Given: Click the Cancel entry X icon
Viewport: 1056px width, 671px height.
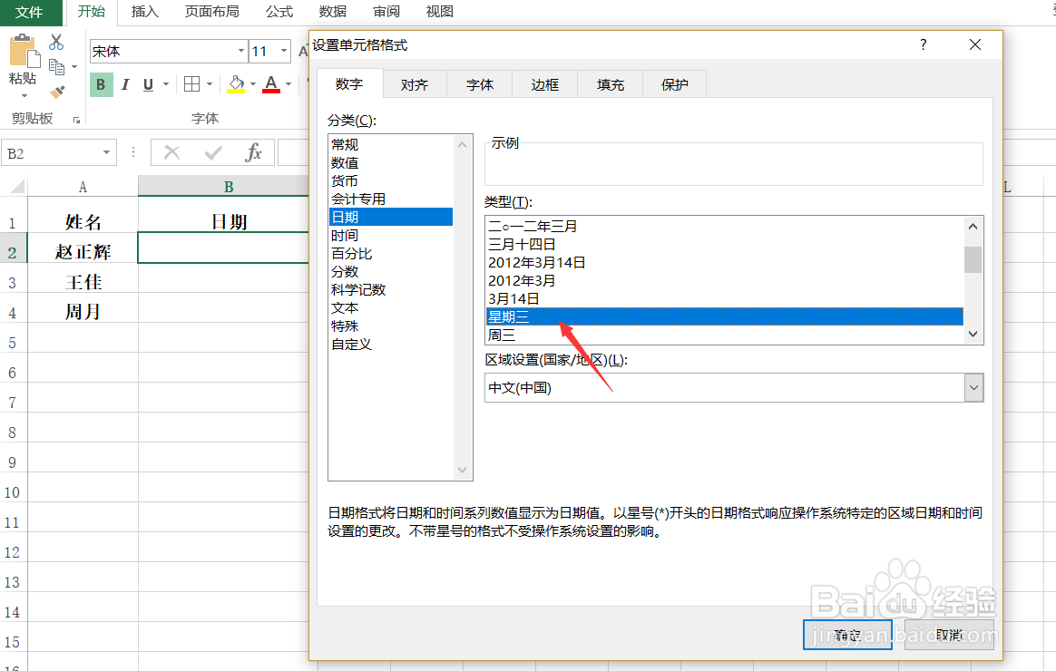Looking at the screenshot, I should click(x=172, y=152).
